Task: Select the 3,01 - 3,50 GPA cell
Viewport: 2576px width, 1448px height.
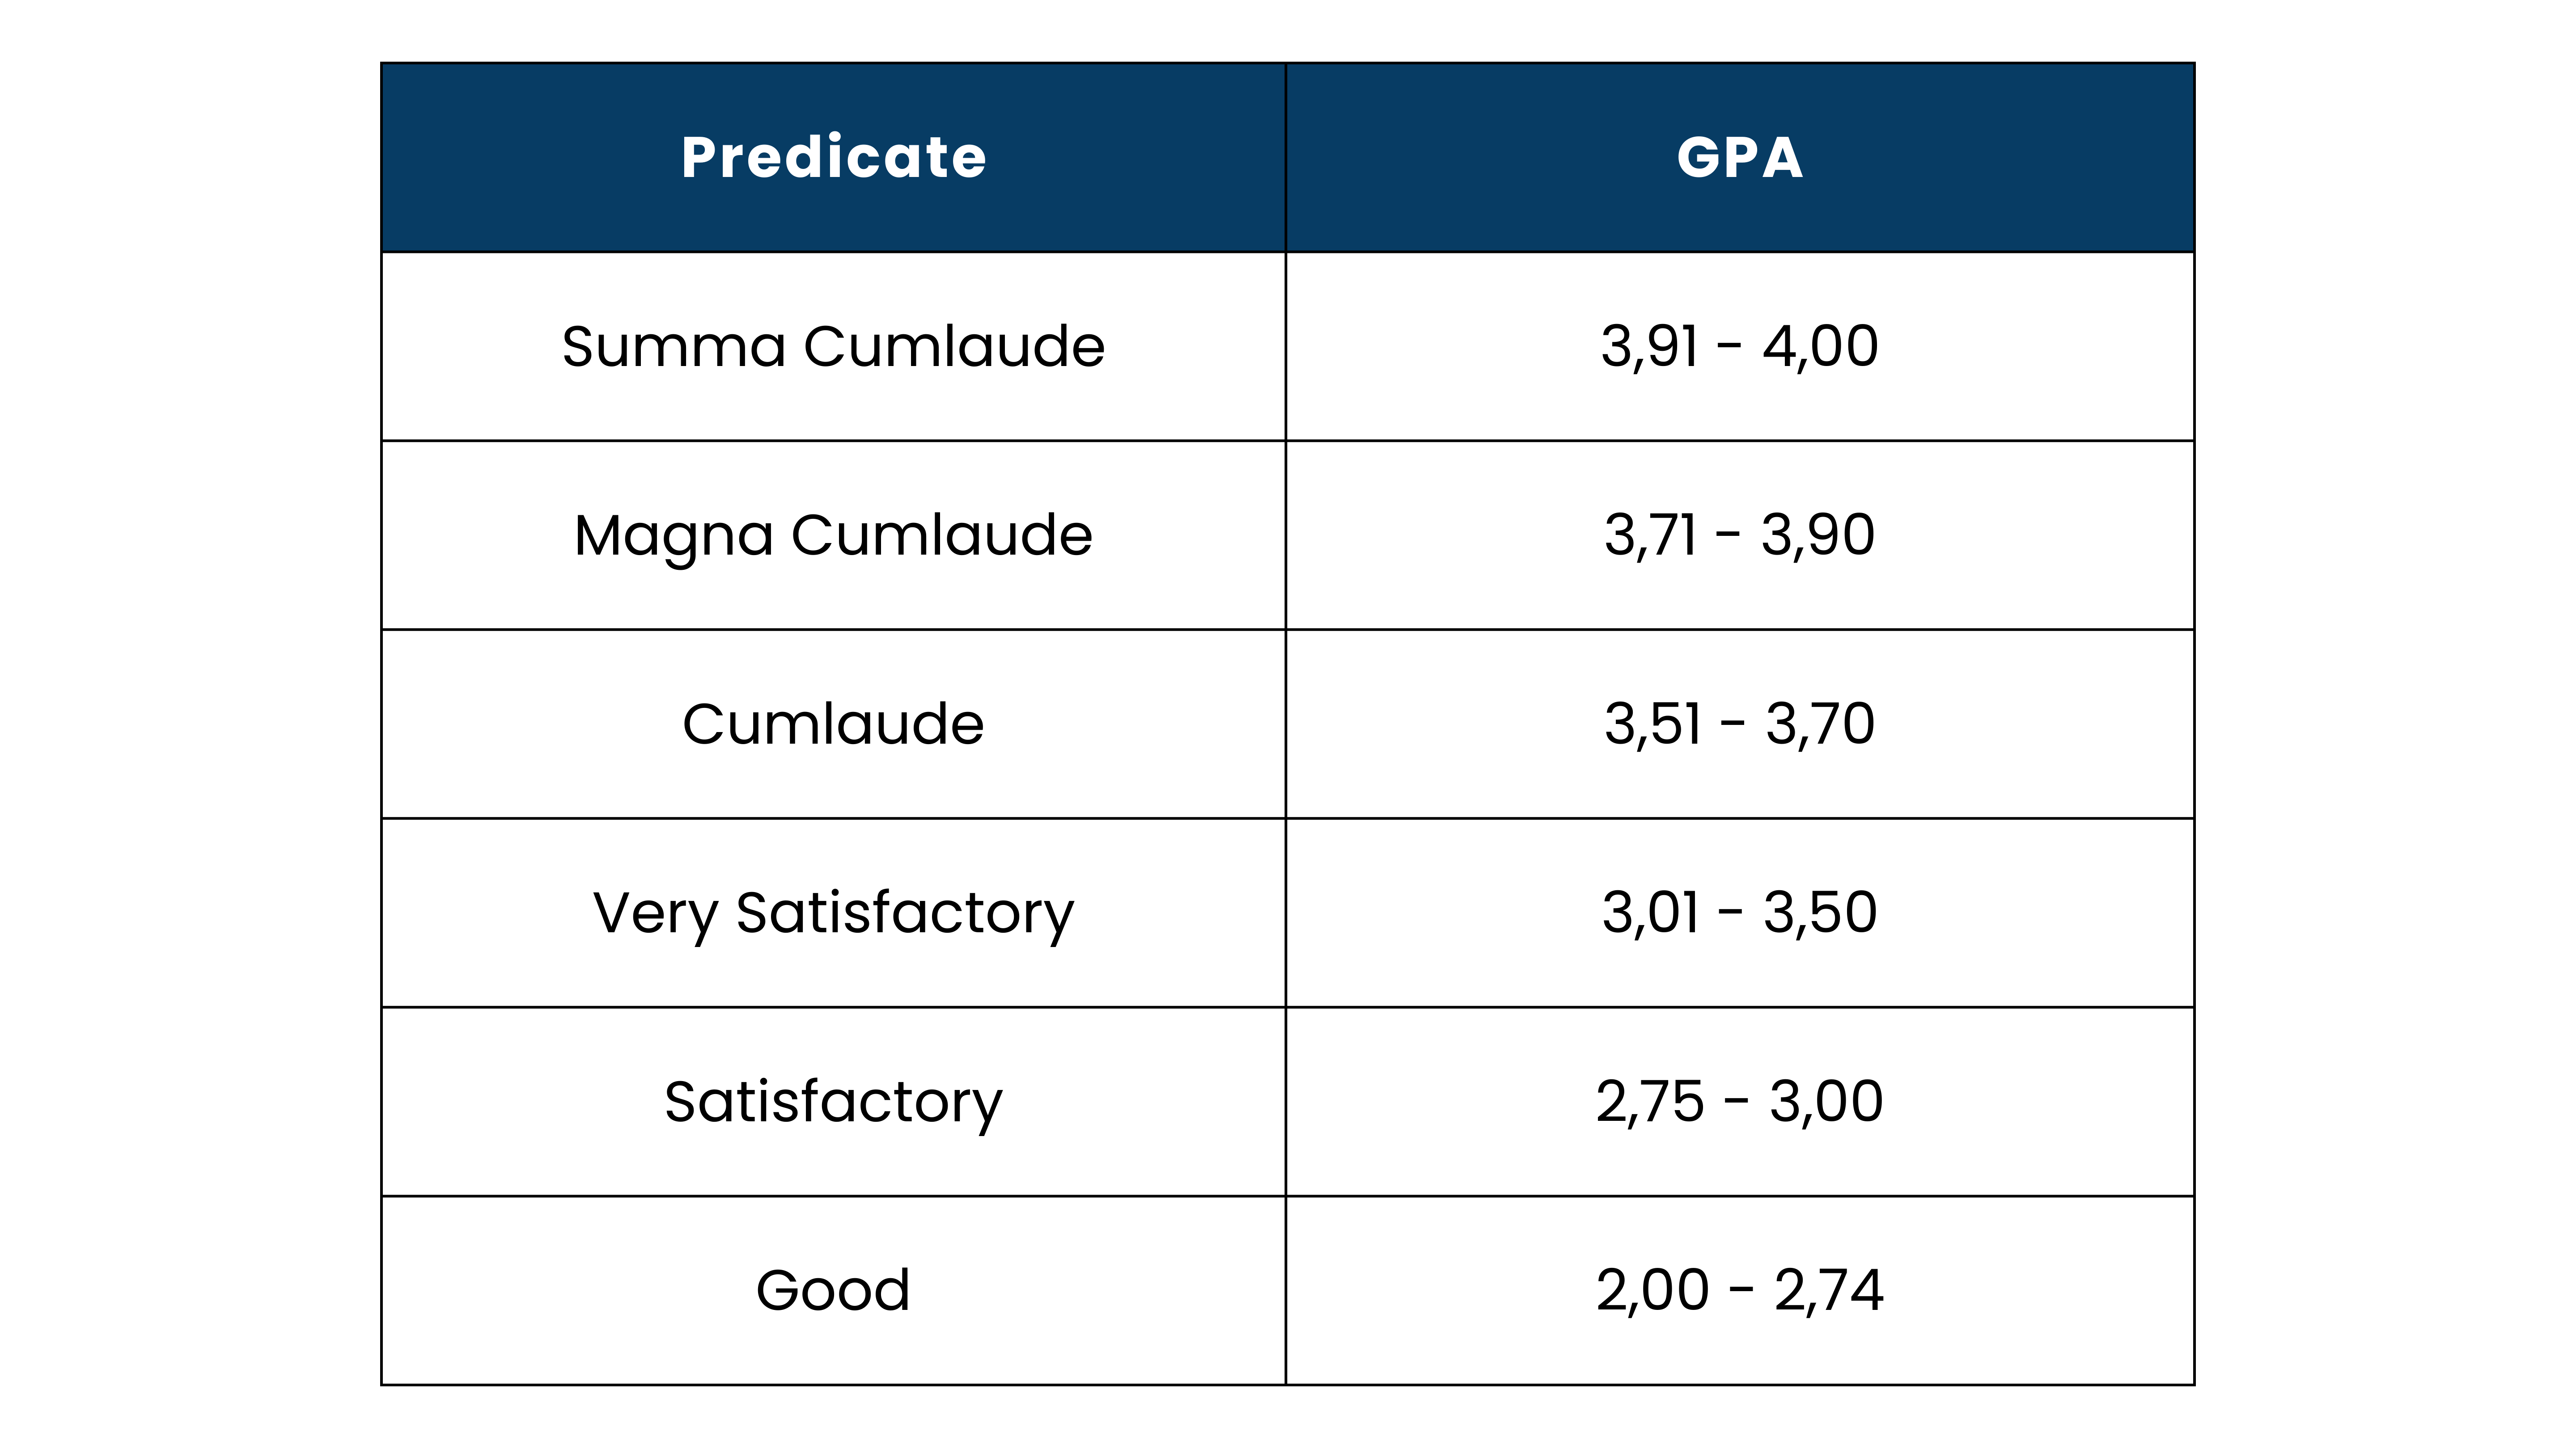Action: [1740, 912]
